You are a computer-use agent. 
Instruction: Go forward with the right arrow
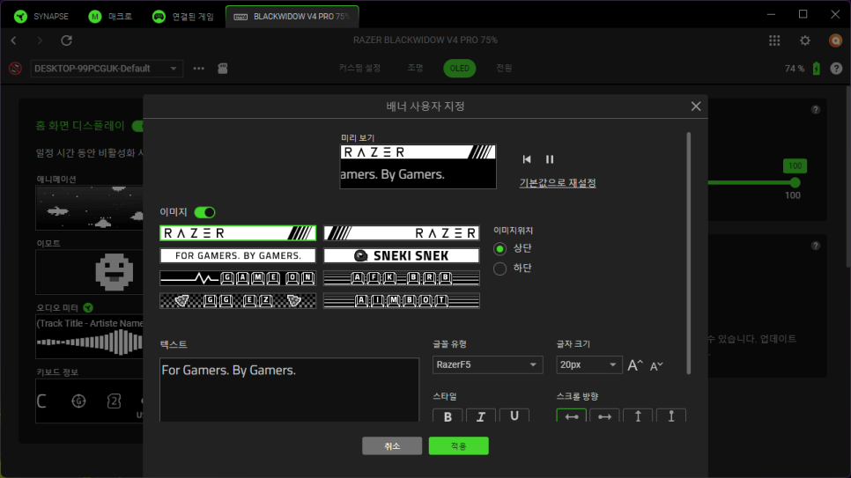point(40,40)
